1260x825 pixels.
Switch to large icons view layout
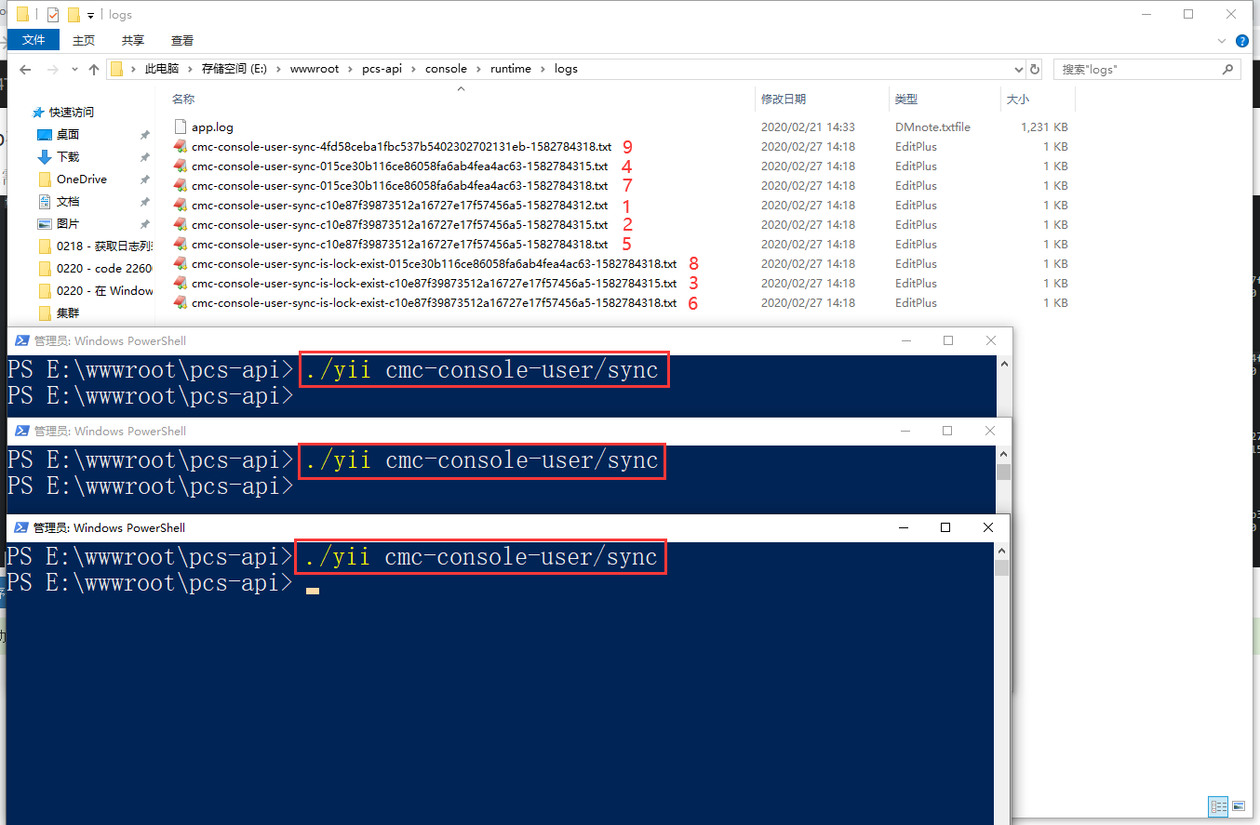click(x=1238, y=805)
